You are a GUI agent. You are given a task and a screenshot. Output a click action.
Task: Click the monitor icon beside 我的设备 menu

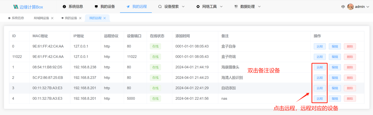pos(96,6)
